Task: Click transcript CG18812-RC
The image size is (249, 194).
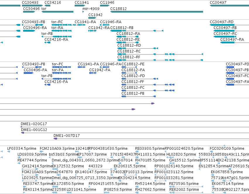Action: [129, 51]
